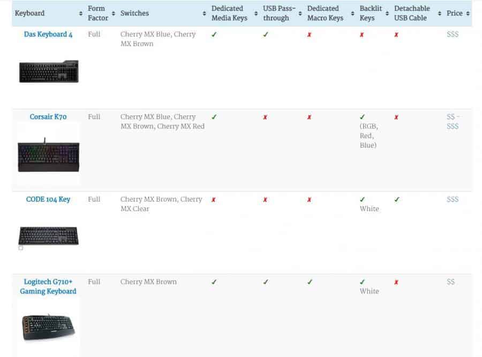Click Das Keyboard 4 price '$$$'
This screenshot has width=482, height=357.
pyautogui.click(x=453, y=34)
